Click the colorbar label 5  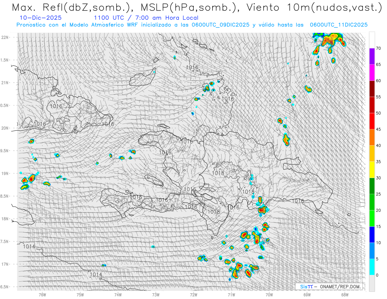[x=377, y=259]
